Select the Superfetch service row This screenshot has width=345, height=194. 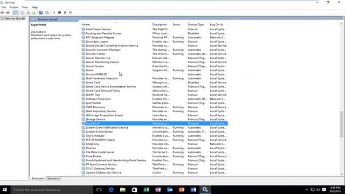click(x=154, y=123)
